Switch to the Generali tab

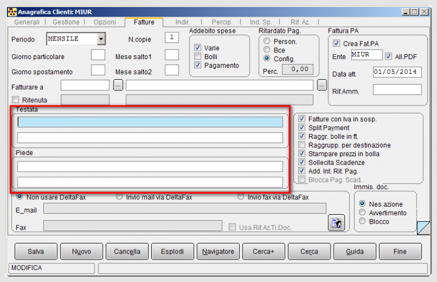click(x=27, y=22)
